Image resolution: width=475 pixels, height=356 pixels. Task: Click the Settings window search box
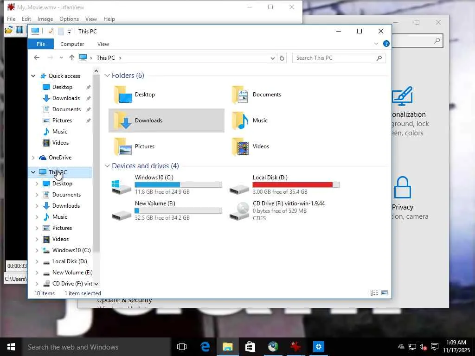[417, 41]
